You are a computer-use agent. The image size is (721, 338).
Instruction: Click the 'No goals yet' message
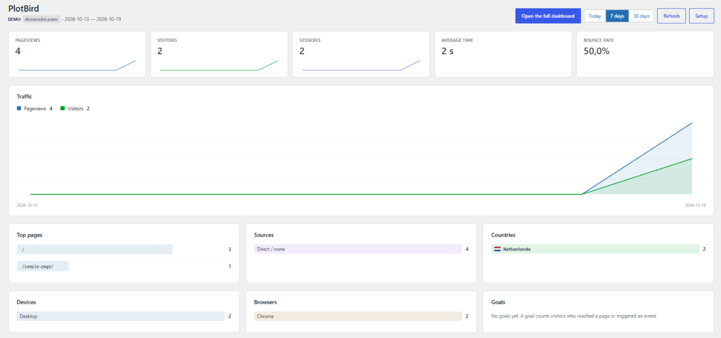point(574,316)
